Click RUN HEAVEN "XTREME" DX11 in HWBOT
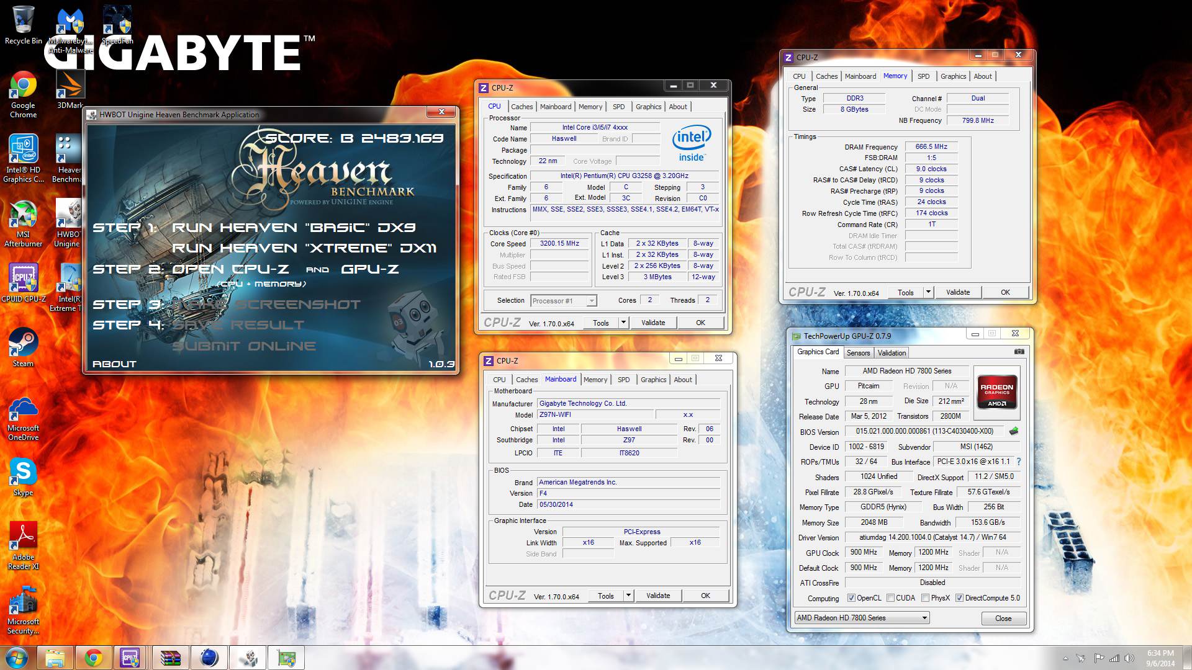Screen dimensions: 1192x670 [304, 248]
